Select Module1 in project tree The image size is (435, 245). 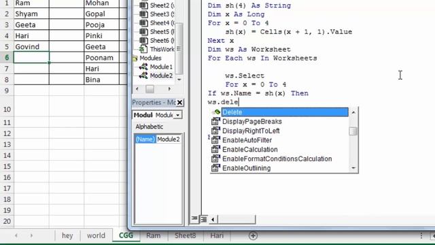point(156,67)
